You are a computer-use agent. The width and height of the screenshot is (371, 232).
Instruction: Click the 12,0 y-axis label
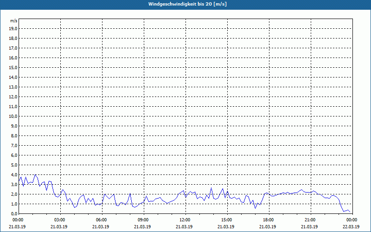[x=14, y=97]
